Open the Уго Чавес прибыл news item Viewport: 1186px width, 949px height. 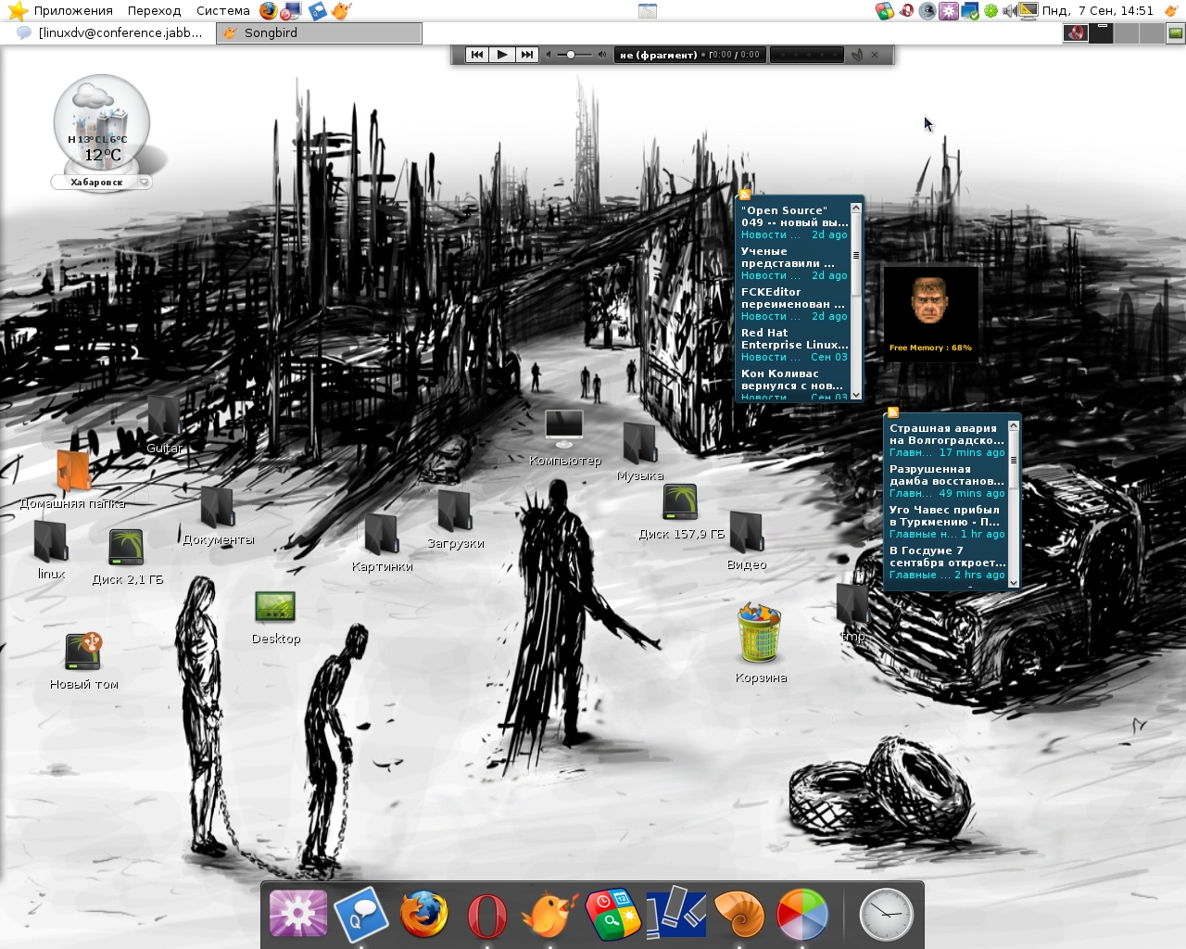click(x=947, y=522)
